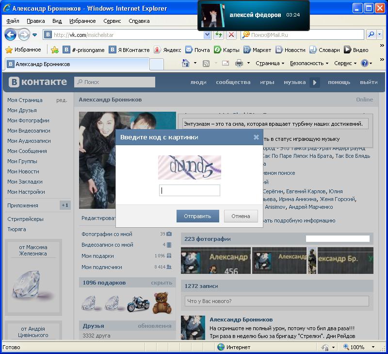Click the ВКонтакте logo
The width and height of the screenshot is (388, 354).
[x=38, y=82]
